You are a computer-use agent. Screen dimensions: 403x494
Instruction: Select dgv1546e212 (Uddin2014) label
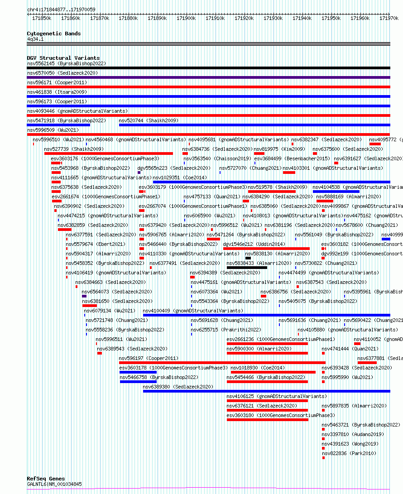254,244
